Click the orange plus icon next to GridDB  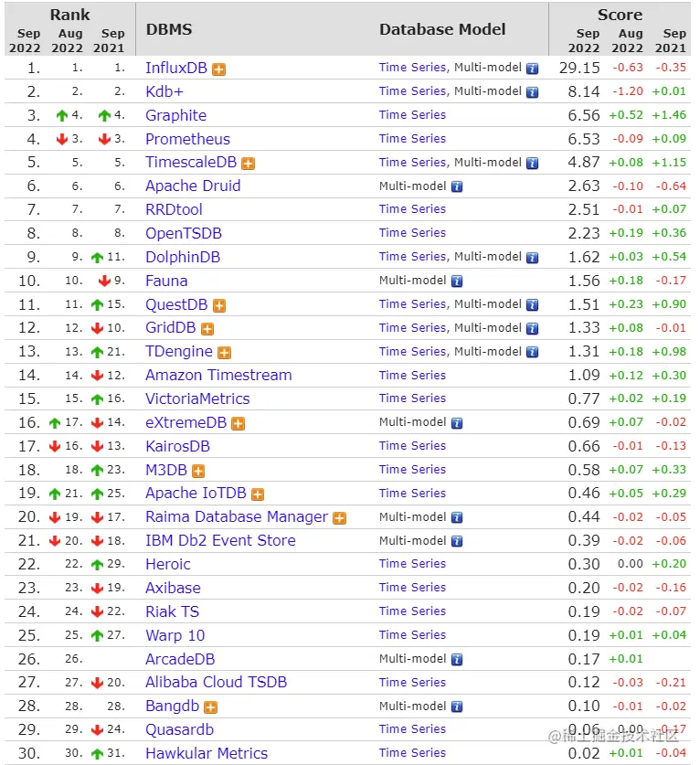[x=207, y=329]
